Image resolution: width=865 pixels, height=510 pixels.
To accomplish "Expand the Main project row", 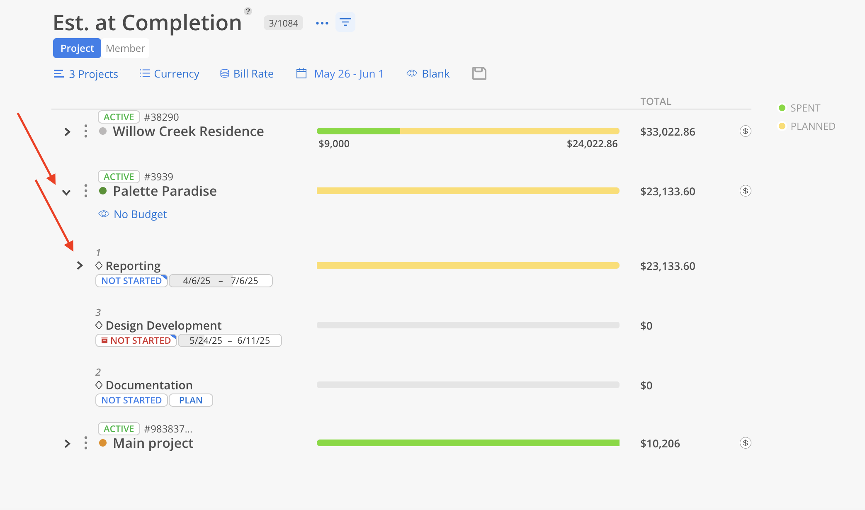I will 67,444.
